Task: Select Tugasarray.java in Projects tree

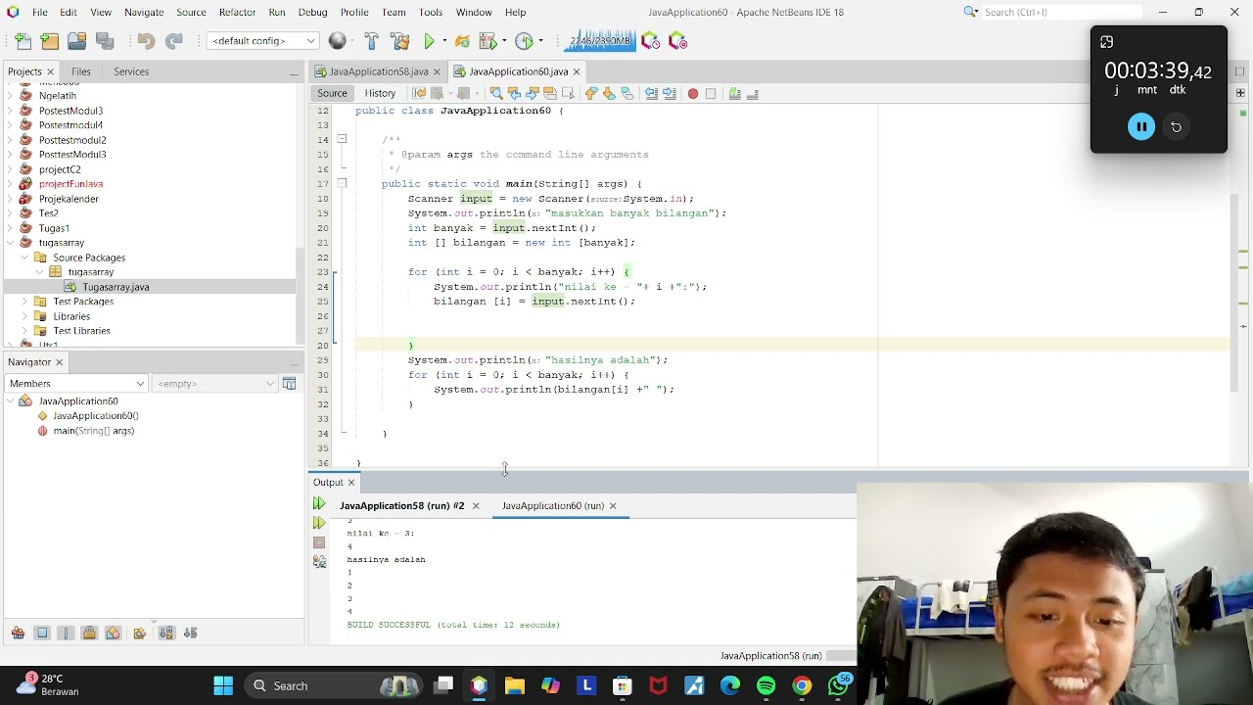Action: [116, 287]
